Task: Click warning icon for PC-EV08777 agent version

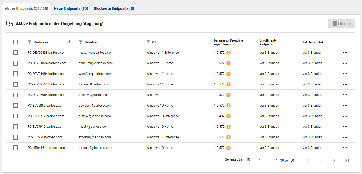Action: (229, 116)
